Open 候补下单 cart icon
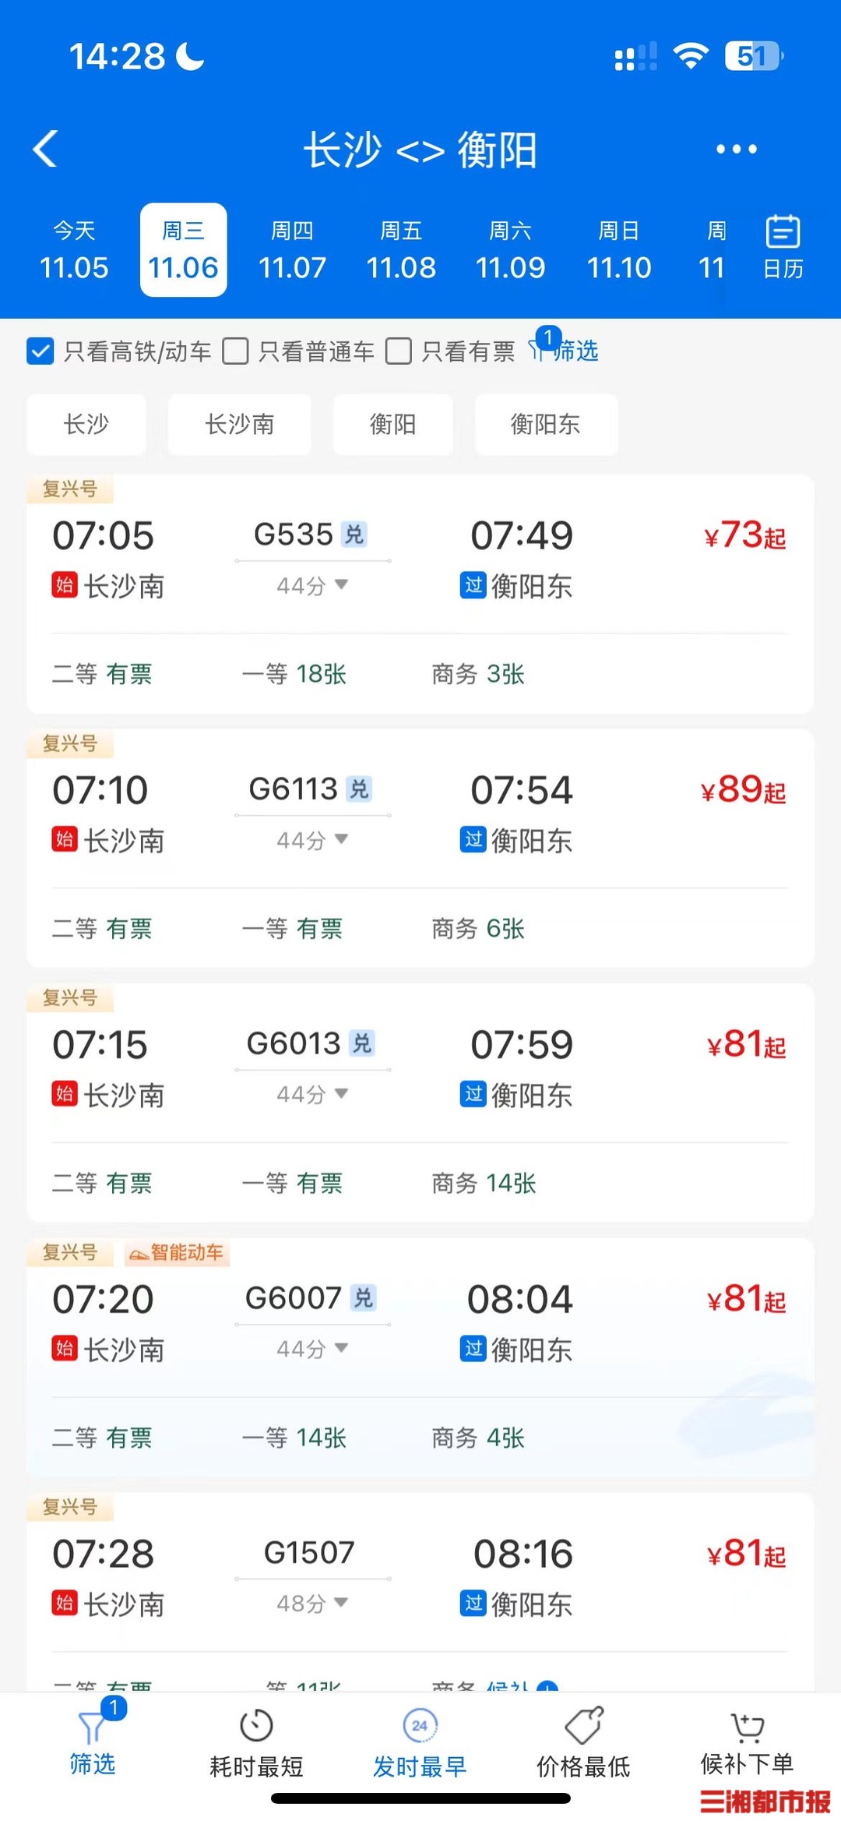 click(747, 1727)
